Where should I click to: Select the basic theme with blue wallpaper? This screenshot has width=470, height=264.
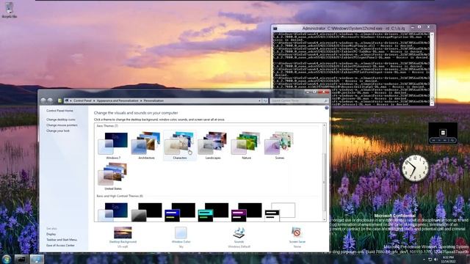click(113, 212)
